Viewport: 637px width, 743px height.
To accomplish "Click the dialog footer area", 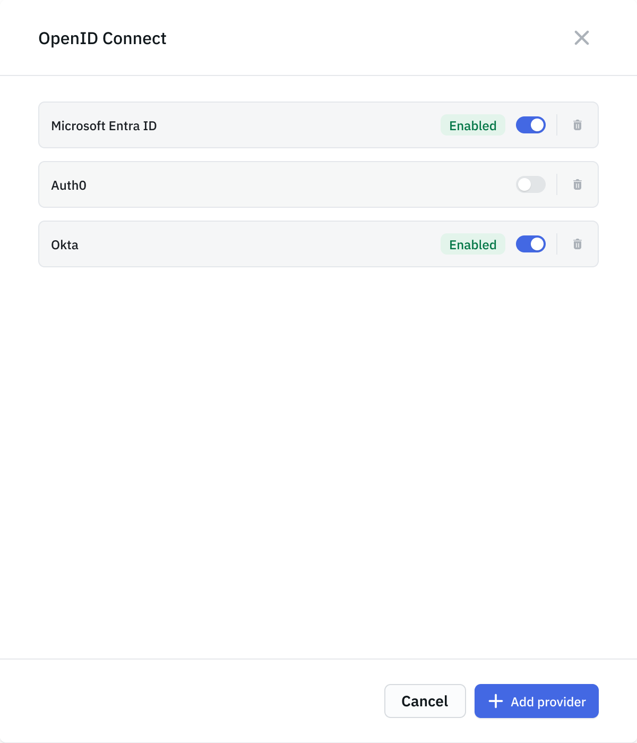I will [212, 701].
